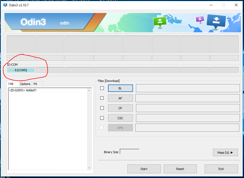Click the log scrollbar down arrow
This screenshot has height=178, width=244.
click(89, 168)
